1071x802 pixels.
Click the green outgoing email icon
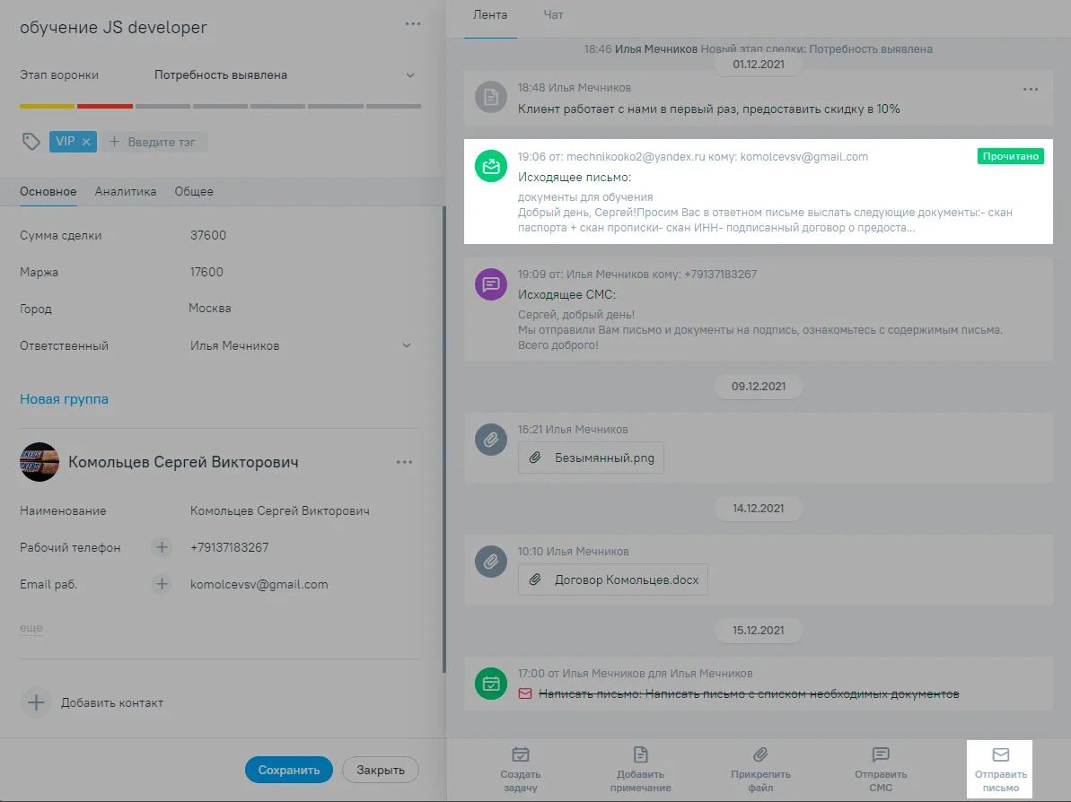491,166
